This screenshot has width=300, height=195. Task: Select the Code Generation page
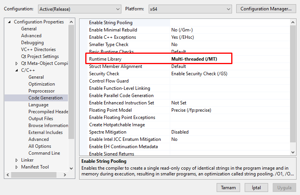(x=45, y=97)
